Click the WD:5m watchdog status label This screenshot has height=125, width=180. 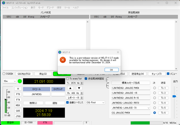coord(173,123)
